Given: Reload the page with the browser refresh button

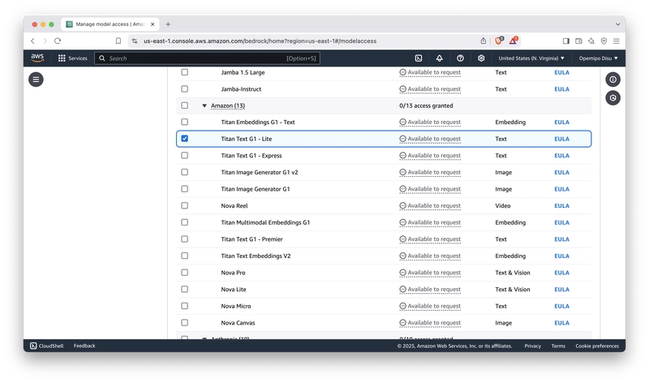Looking at the screenshot, I should point(58,41).
